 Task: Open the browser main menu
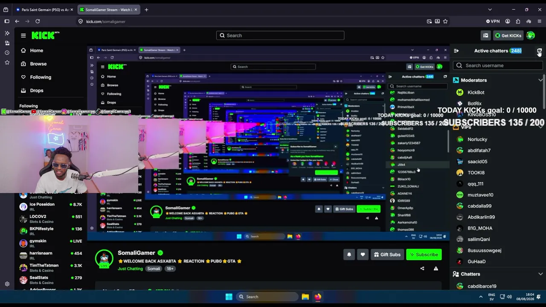click(x=540, y=21)
